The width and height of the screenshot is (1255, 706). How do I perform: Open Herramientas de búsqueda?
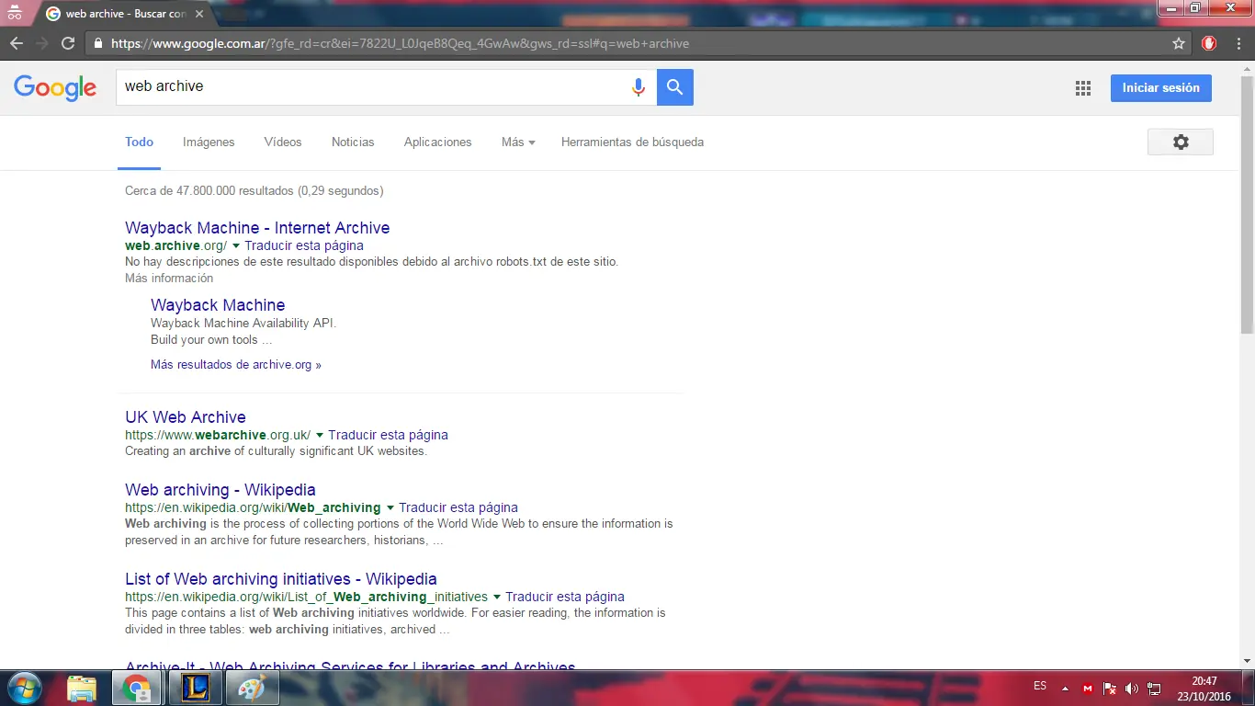632,142
